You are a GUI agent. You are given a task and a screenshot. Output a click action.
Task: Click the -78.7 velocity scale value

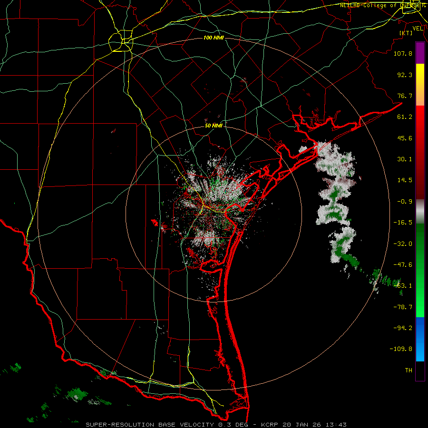[x=403, y=307]
